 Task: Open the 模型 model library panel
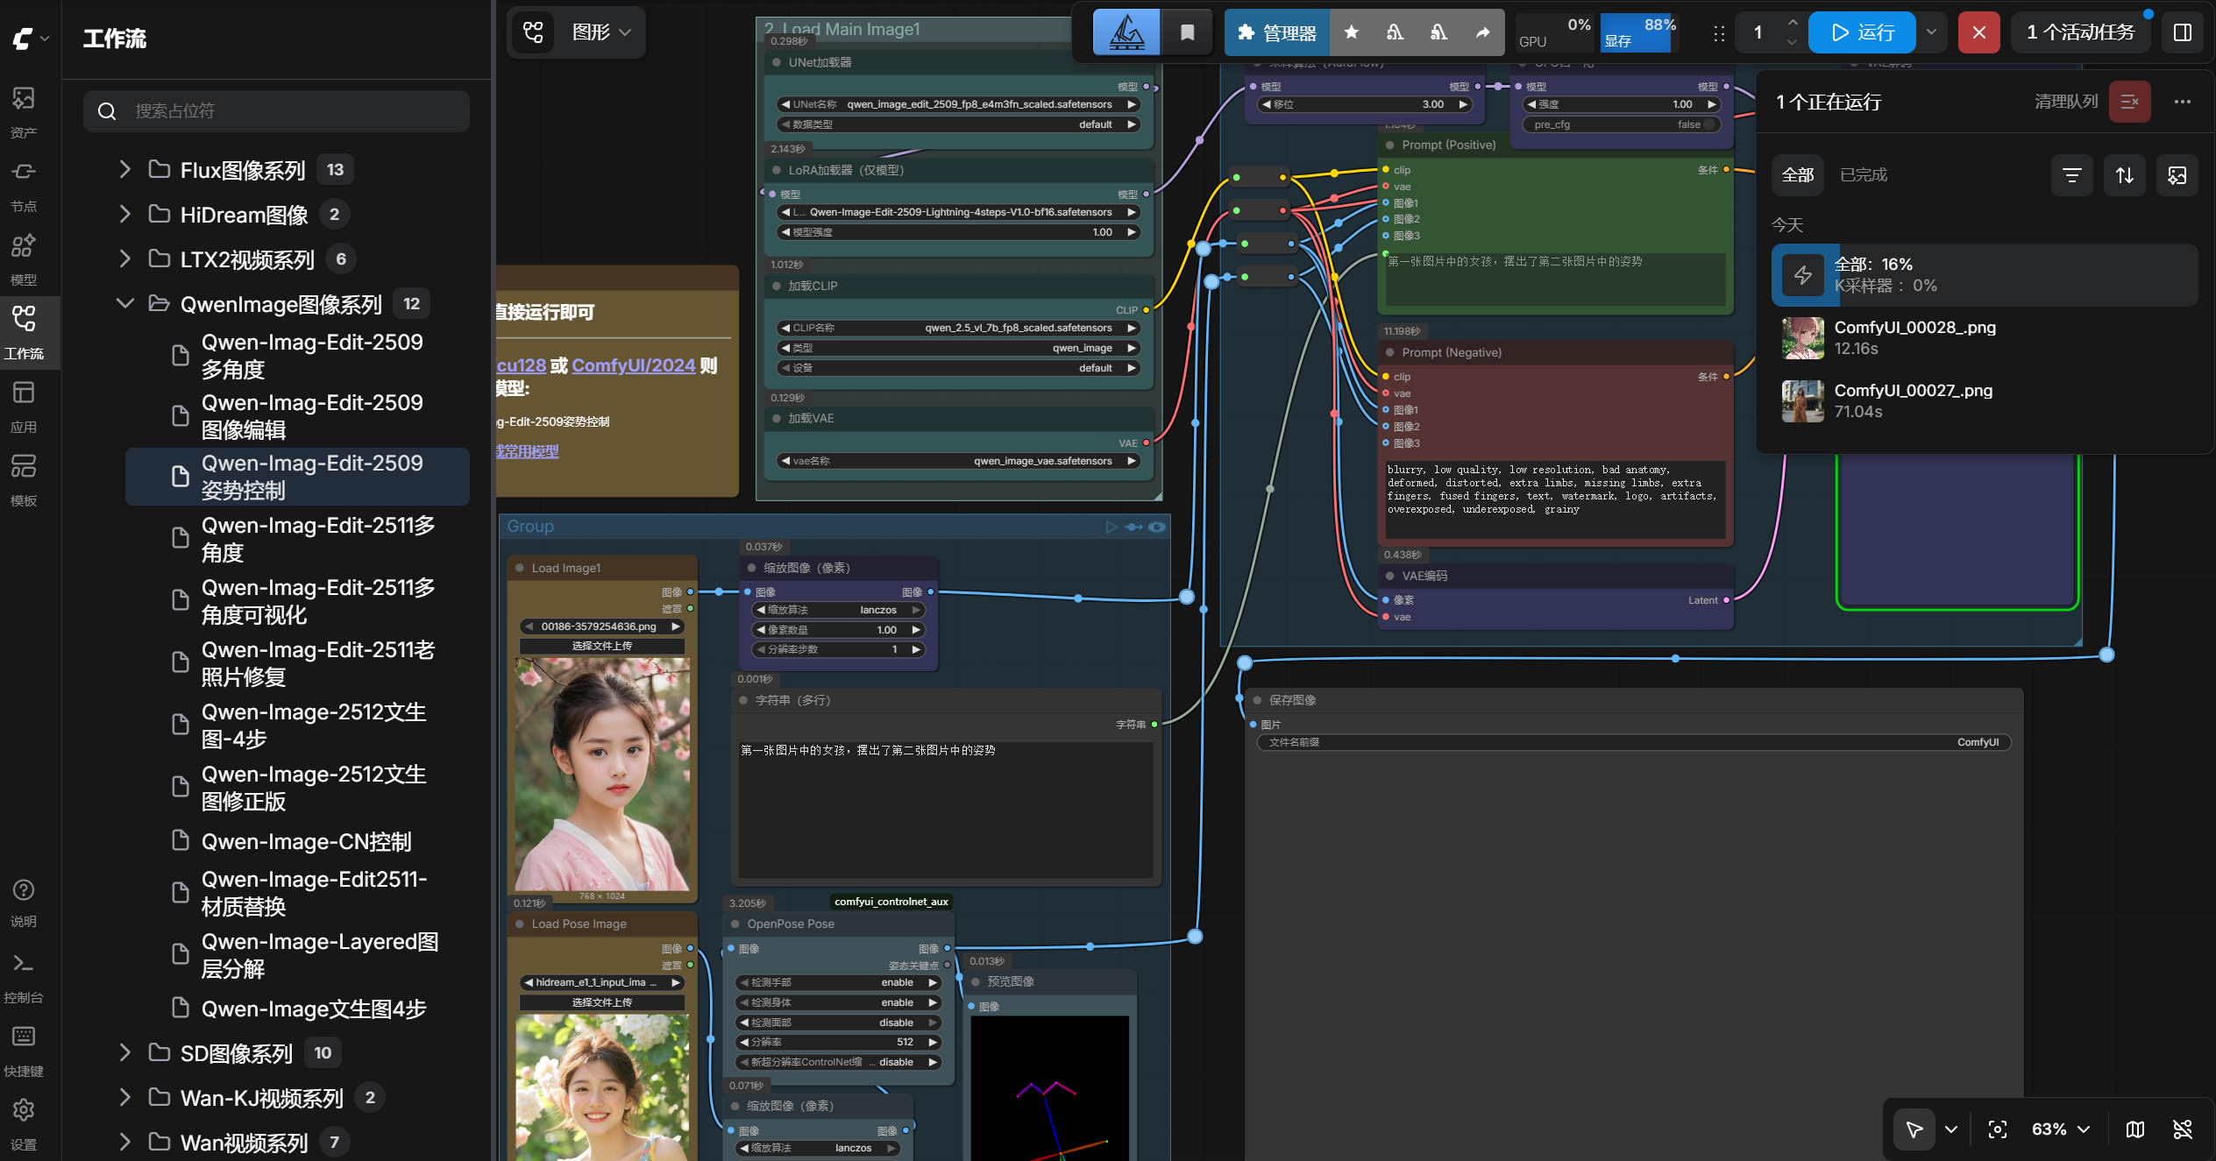tap(24, 258)
